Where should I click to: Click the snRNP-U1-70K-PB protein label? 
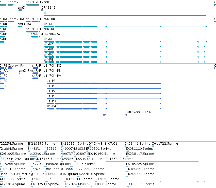[x=46, y=71]
